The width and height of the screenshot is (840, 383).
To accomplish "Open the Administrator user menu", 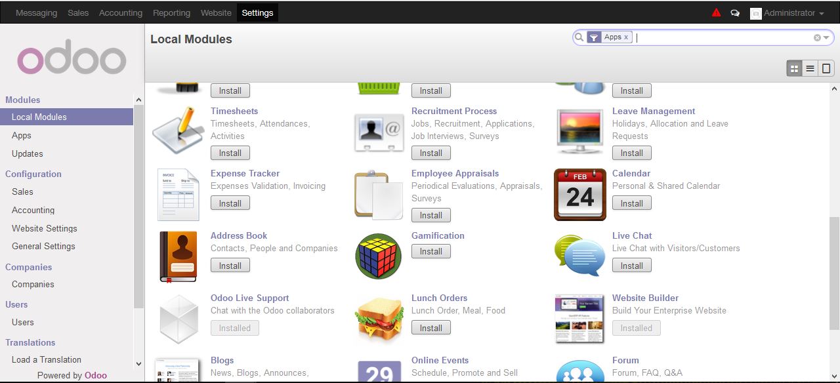I will (x=787, y=13).
